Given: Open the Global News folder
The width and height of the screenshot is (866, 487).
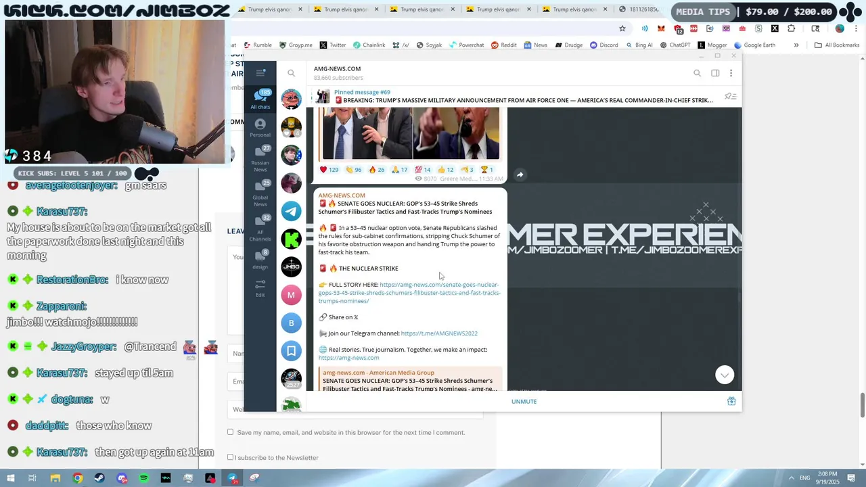Looking at the screenshot, I should (260, 193).
